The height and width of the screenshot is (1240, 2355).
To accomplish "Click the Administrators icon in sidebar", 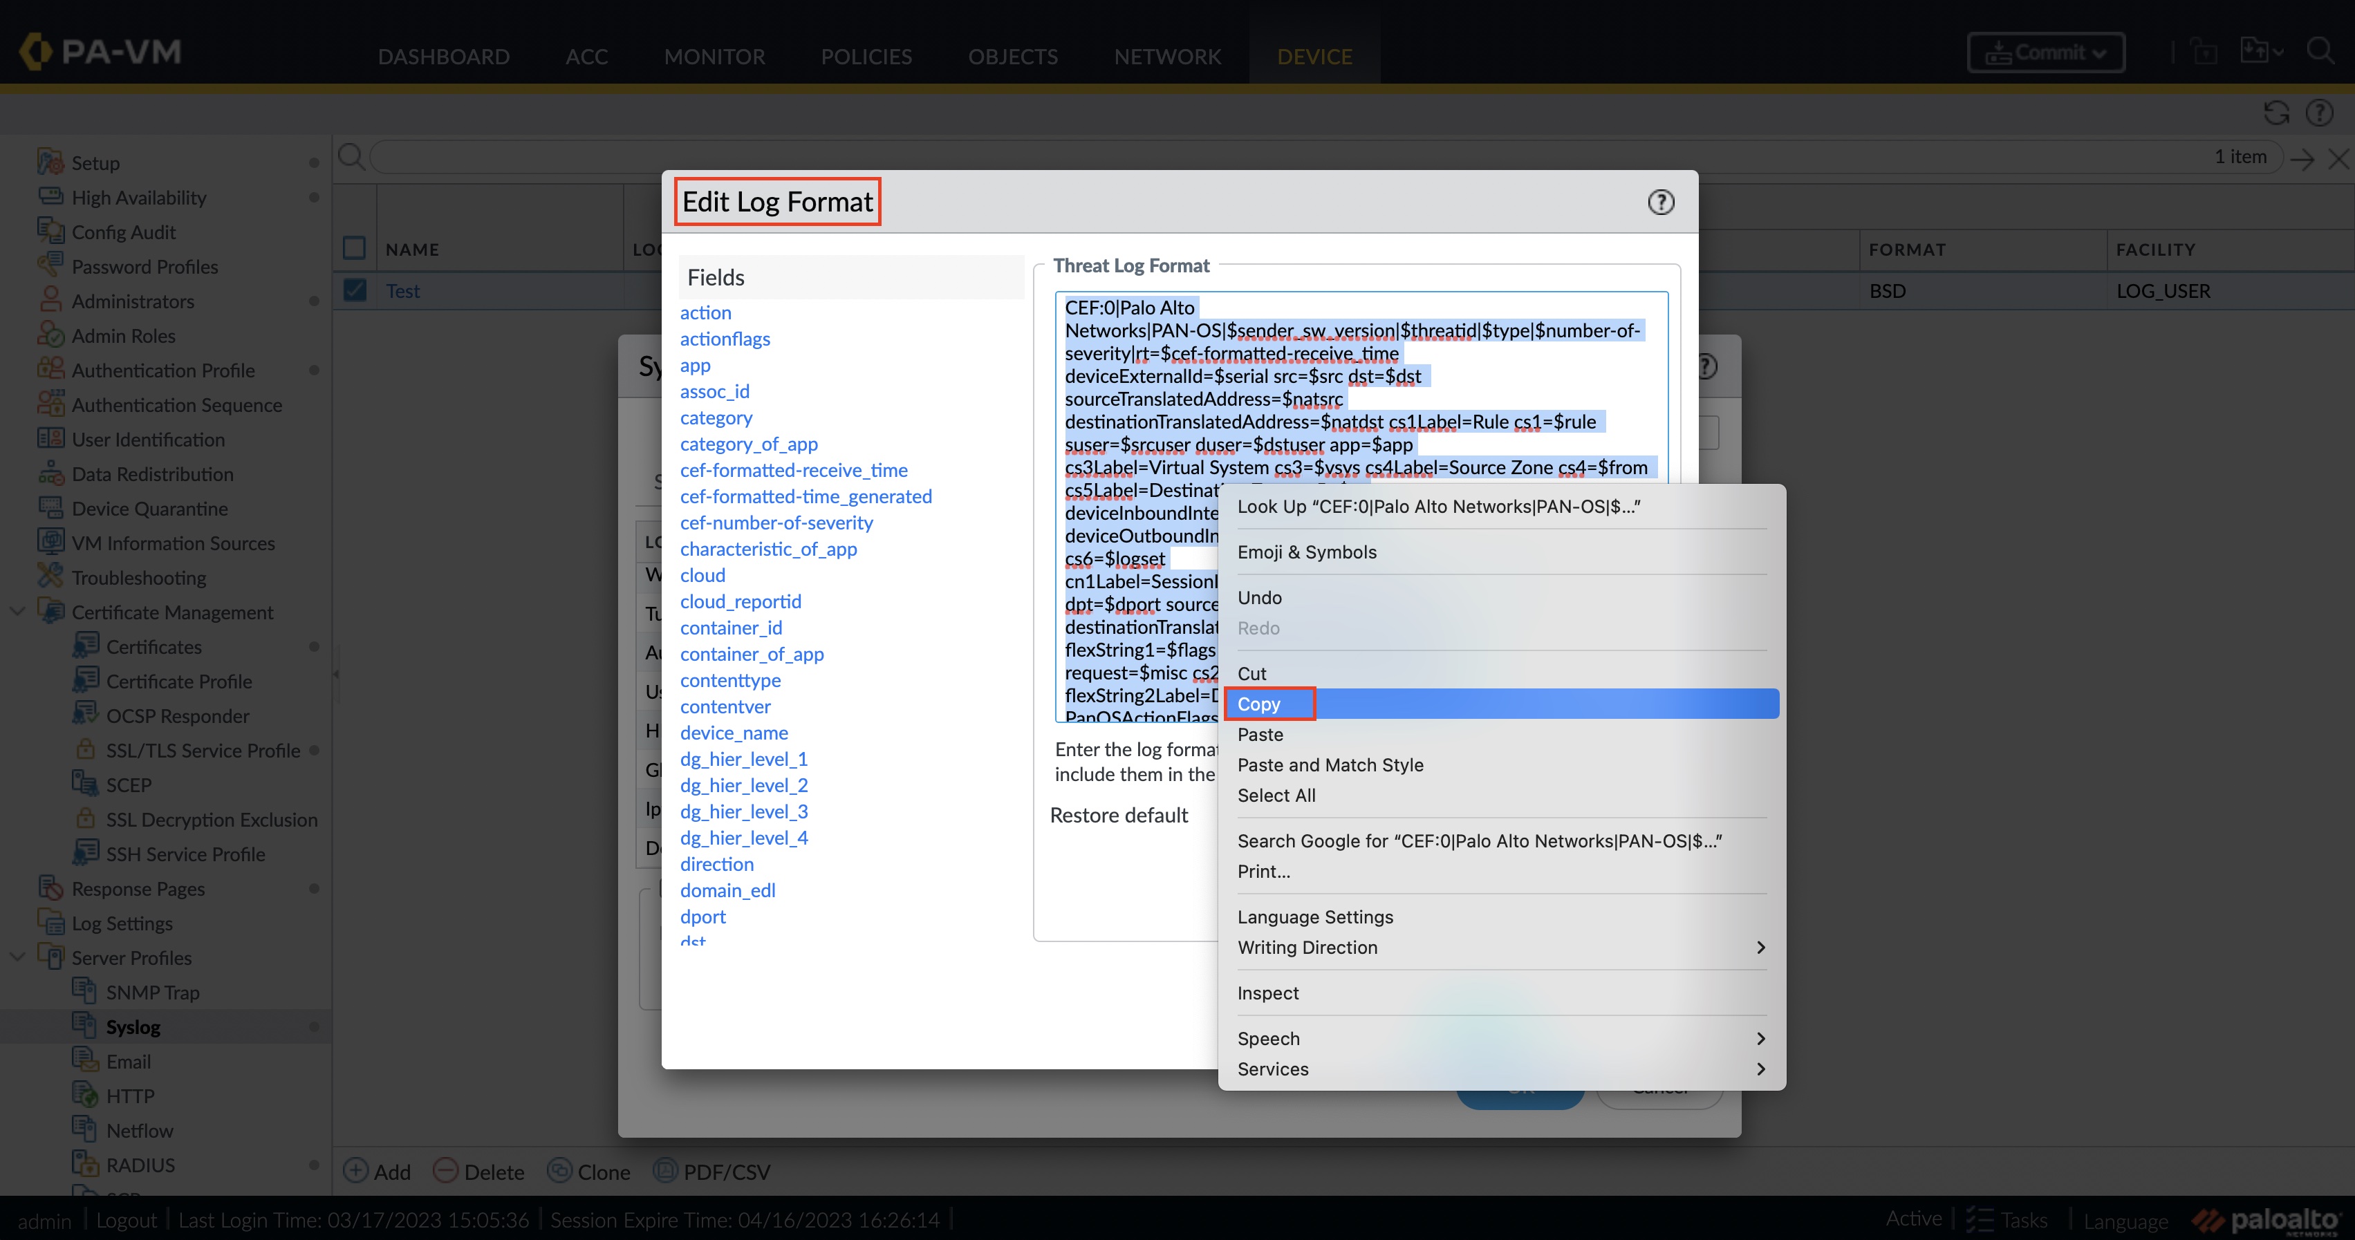I will pos(50,301).
